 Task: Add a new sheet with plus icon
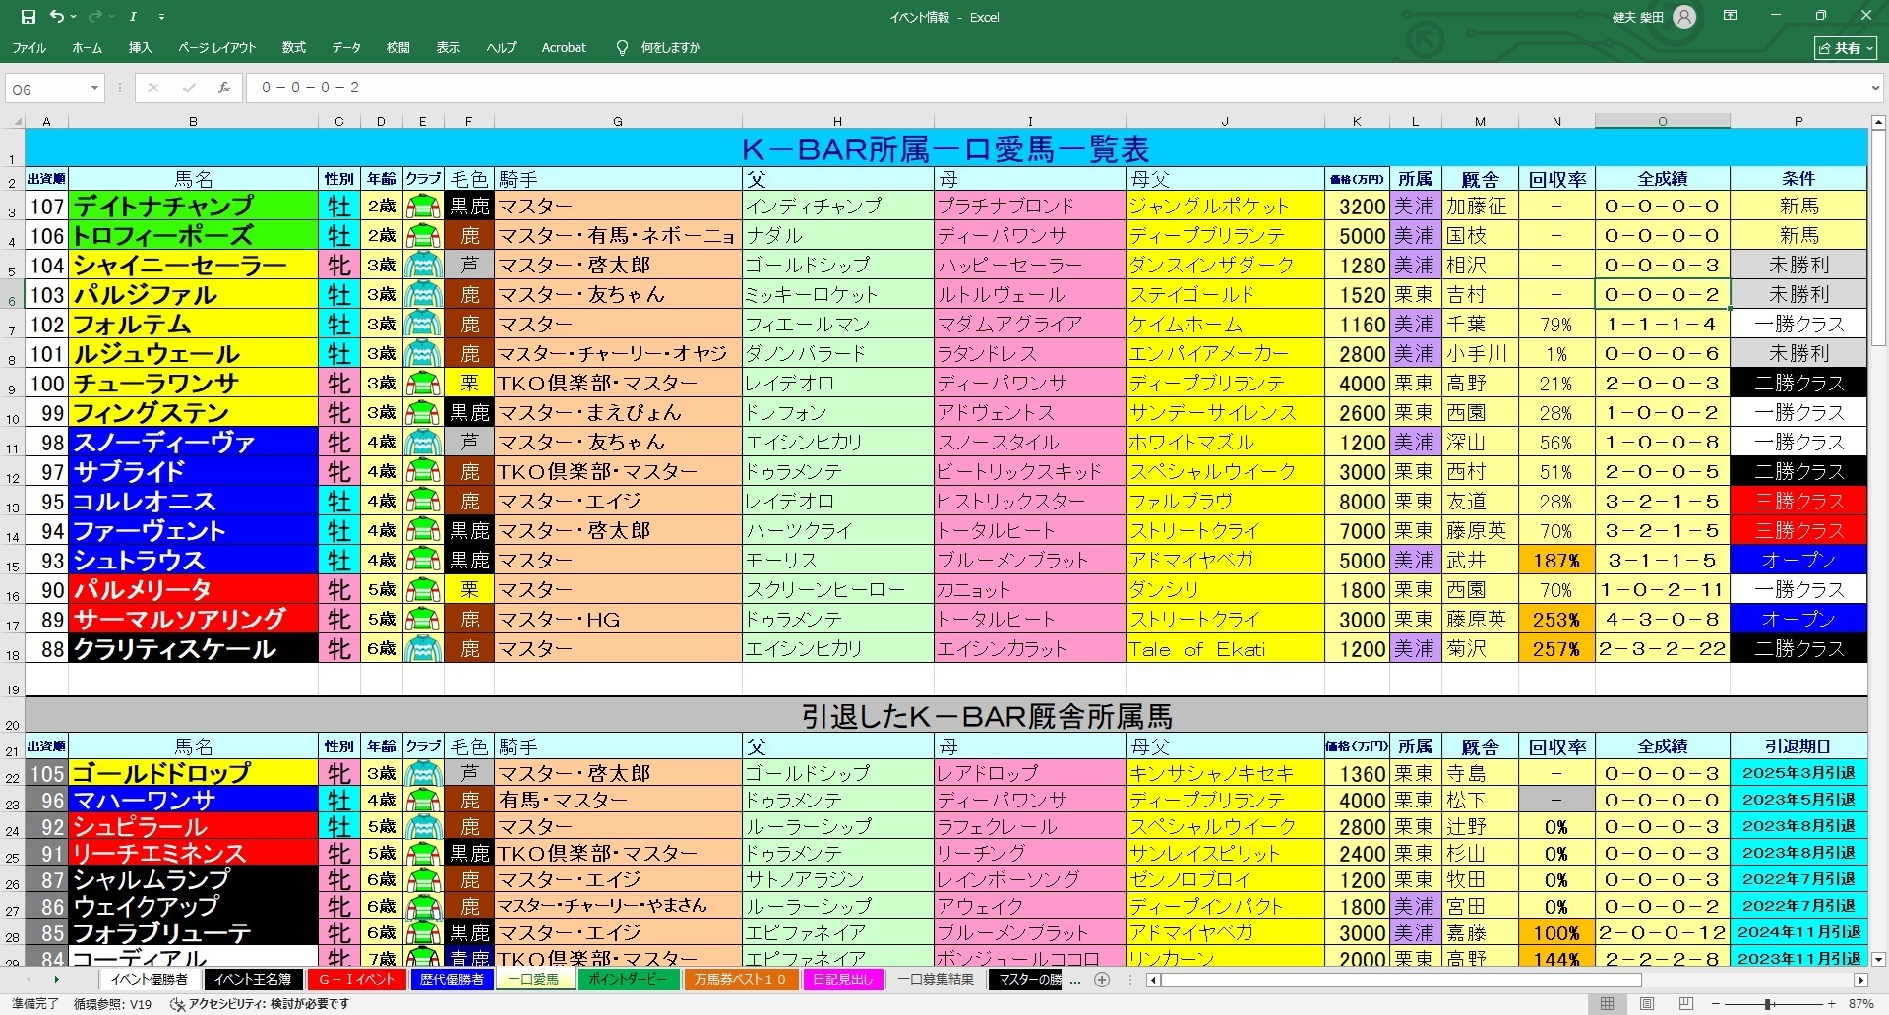1102,980
